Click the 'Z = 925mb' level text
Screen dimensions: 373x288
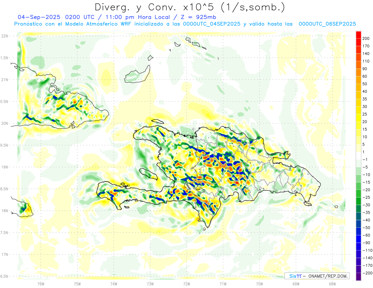coord(197,17)
